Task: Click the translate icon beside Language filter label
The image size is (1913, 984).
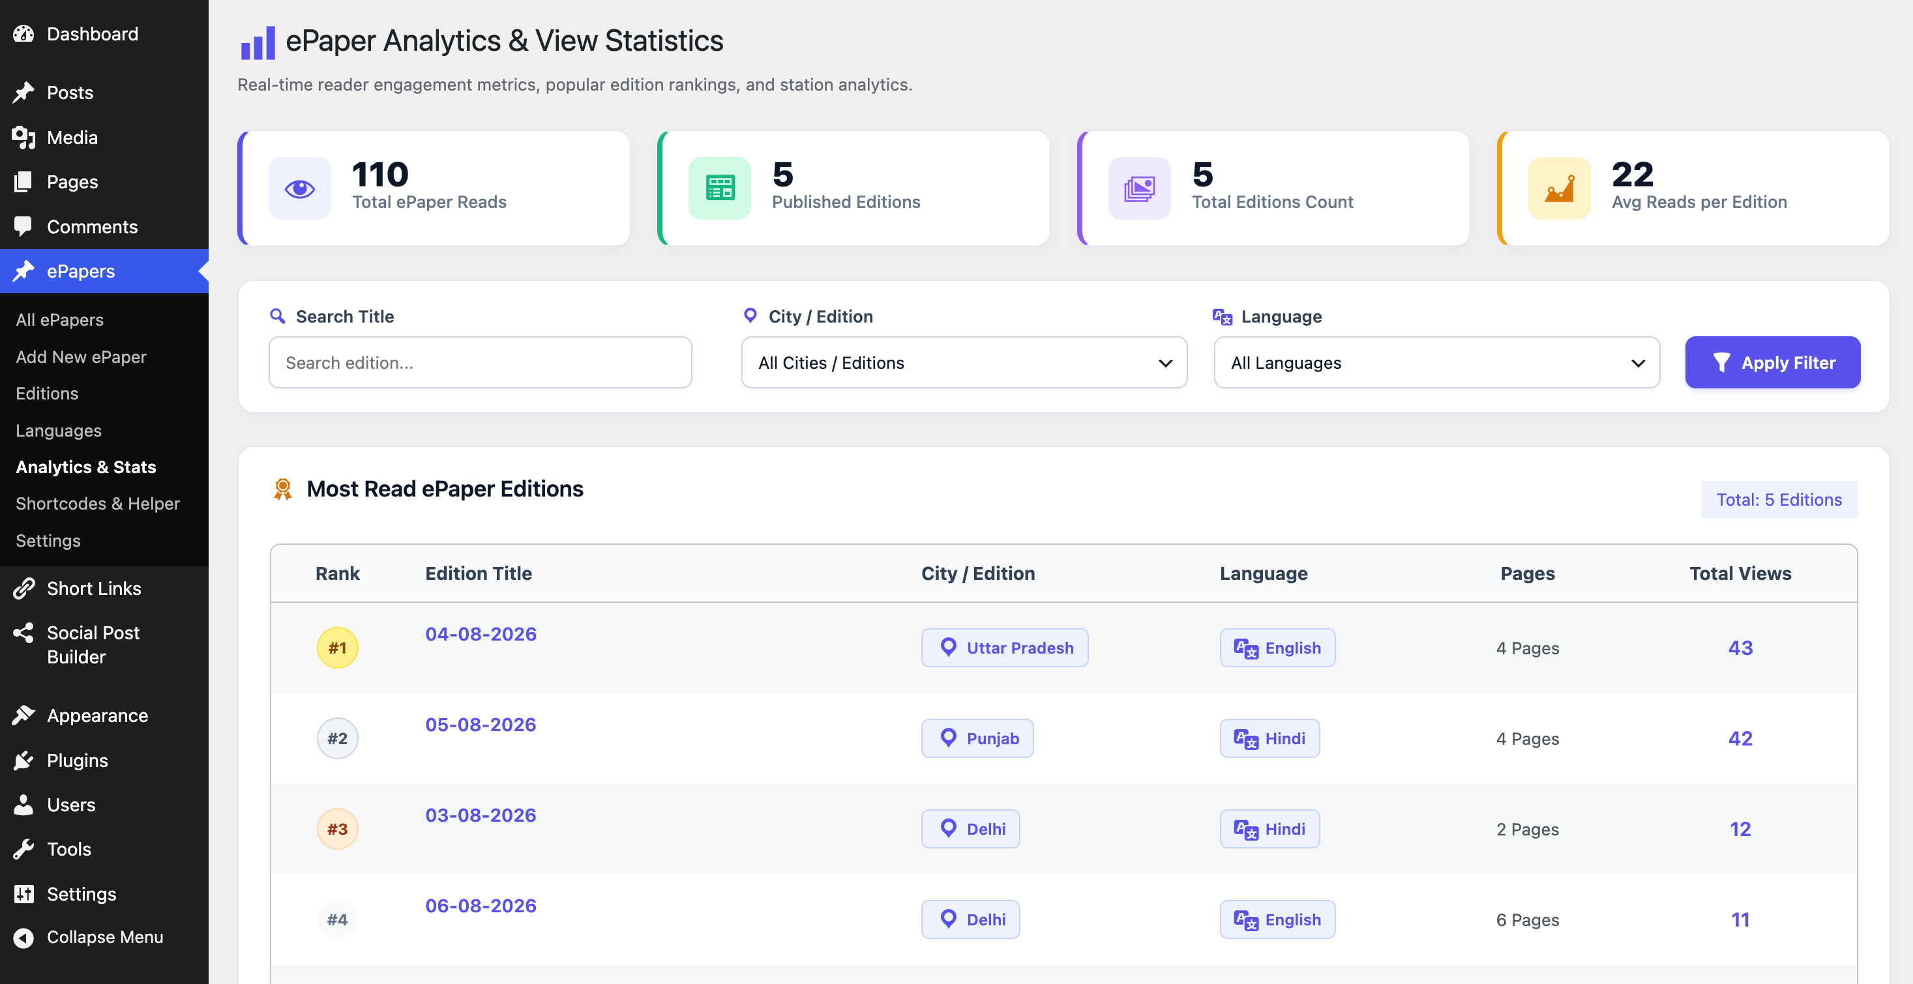Action: [x=1223, y=317]
